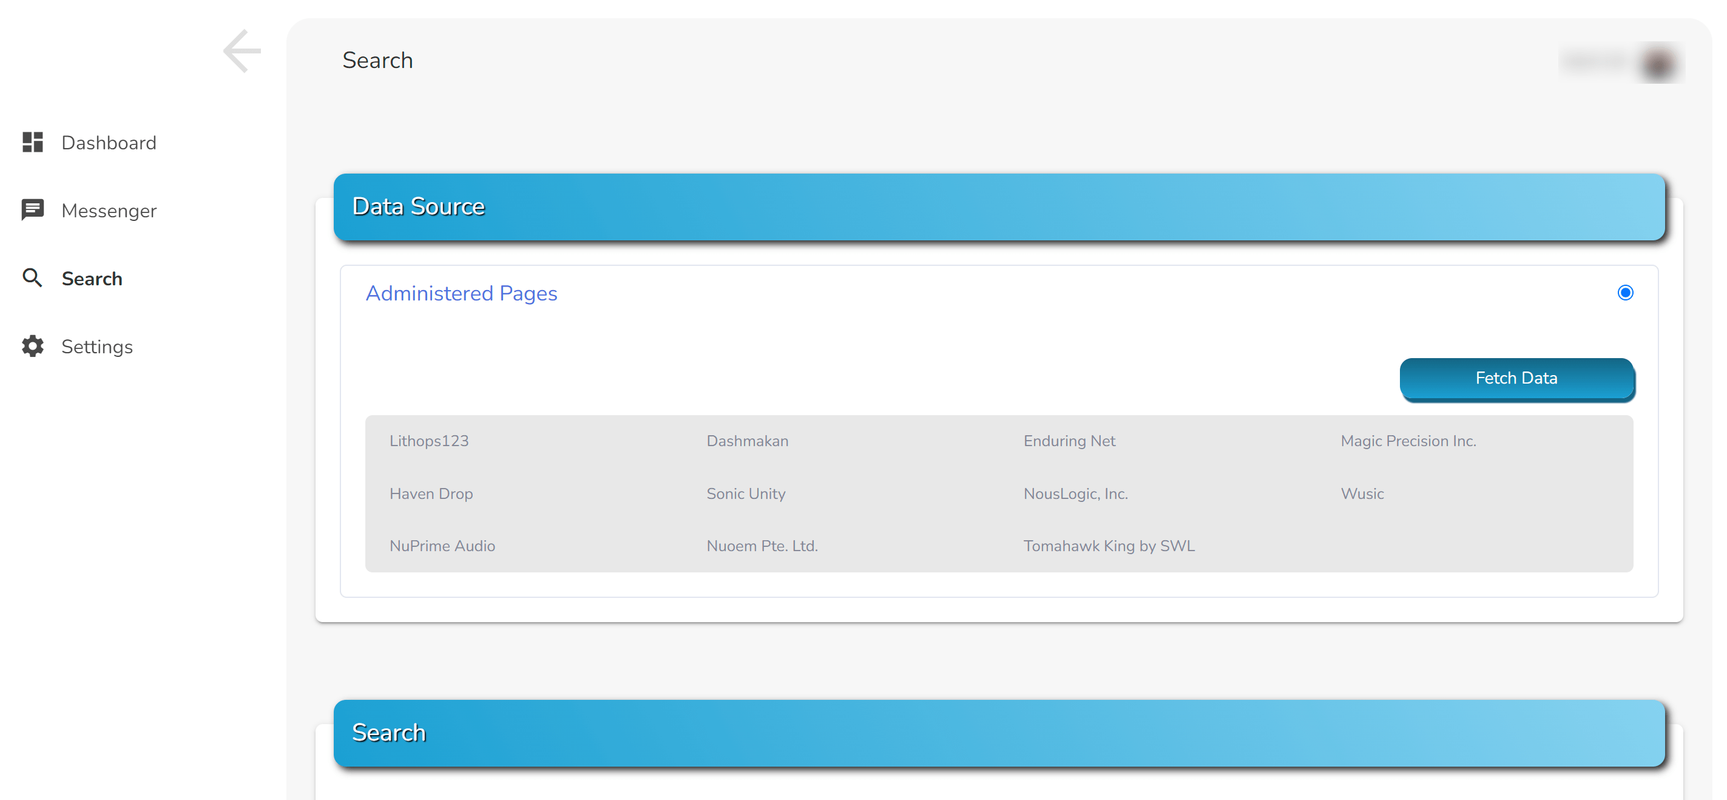Select the Haven Drop page
The height and width of the screenshot is (800, 1727).
431,494
